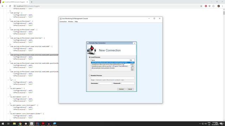Click the red Opera-style extension icon
This screenshot has width=225, height=126.
tap(206, 6)
